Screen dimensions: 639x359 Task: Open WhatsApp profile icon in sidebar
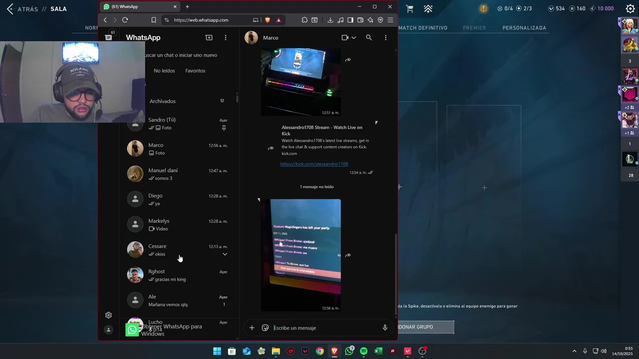[x=108, y=330]
